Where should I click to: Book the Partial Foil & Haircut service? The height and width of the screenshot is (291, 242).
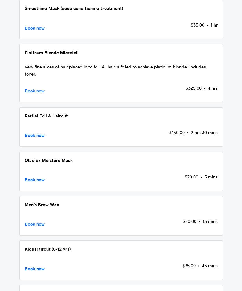pyautogui.click(x=35, y=135)
